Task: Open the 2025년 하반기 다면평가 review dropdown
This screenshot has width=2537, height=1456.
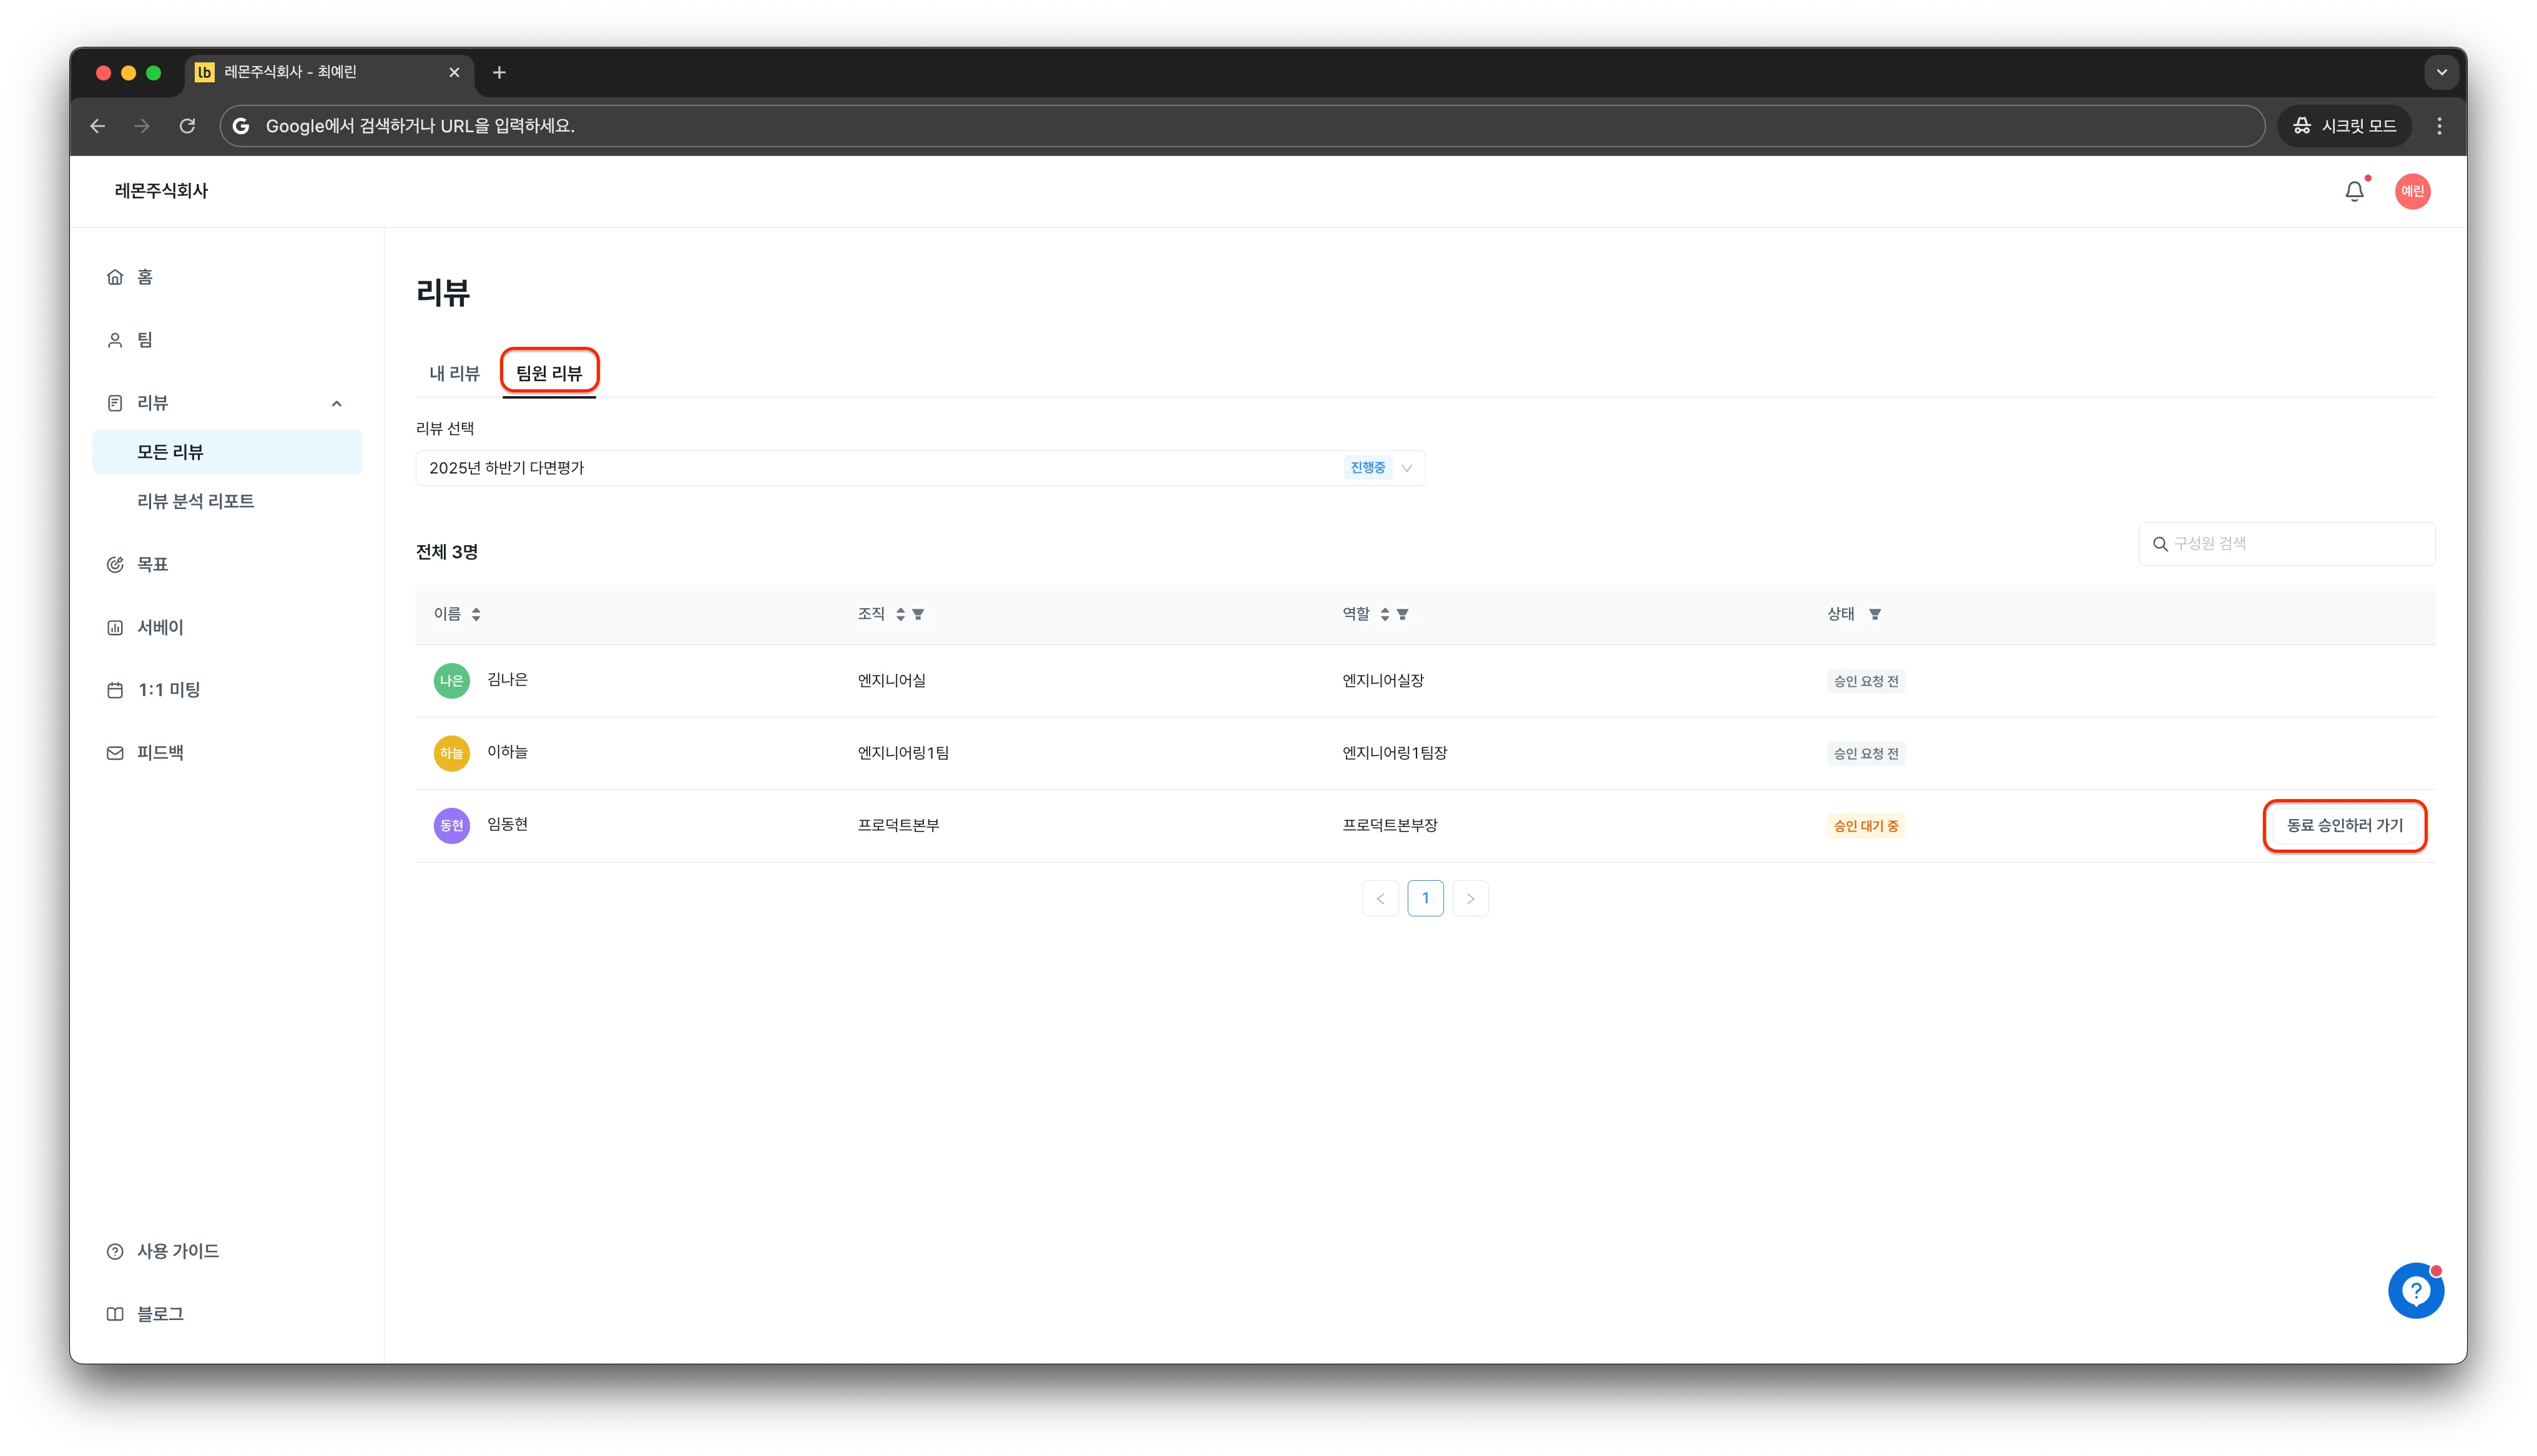Action: click(920, 468)
